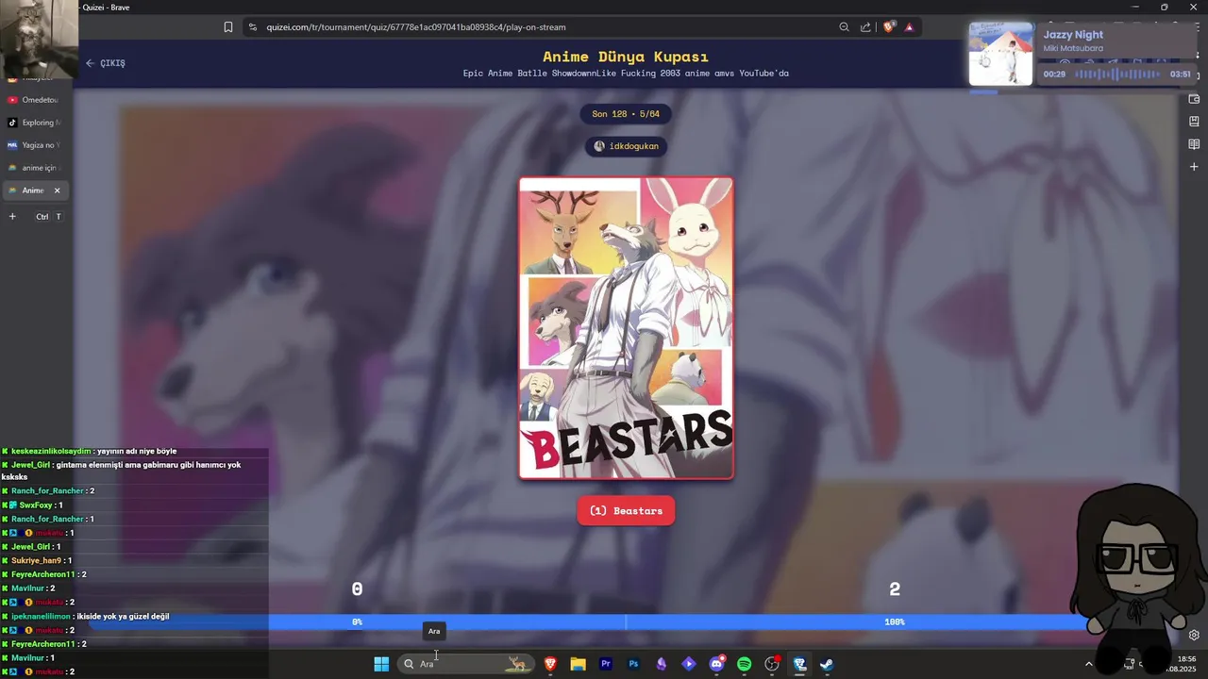Open the bookmarks sidebar panel icon
This screenshot has width=1208, height=679.
[x=1194, y=122]
